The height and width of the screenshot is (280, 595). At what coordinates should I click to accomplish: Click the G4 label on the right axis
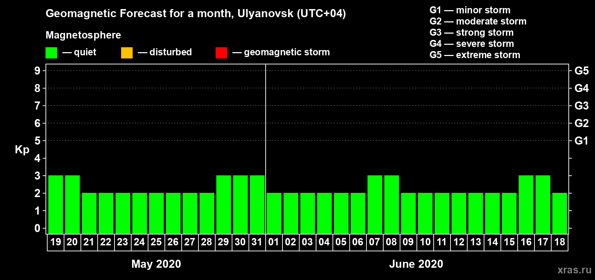point(582,88)
